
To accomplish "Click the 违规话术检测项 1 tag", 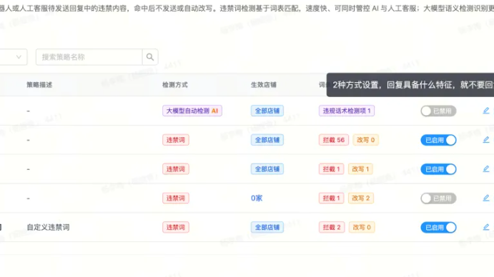I will tap(347, 111).
